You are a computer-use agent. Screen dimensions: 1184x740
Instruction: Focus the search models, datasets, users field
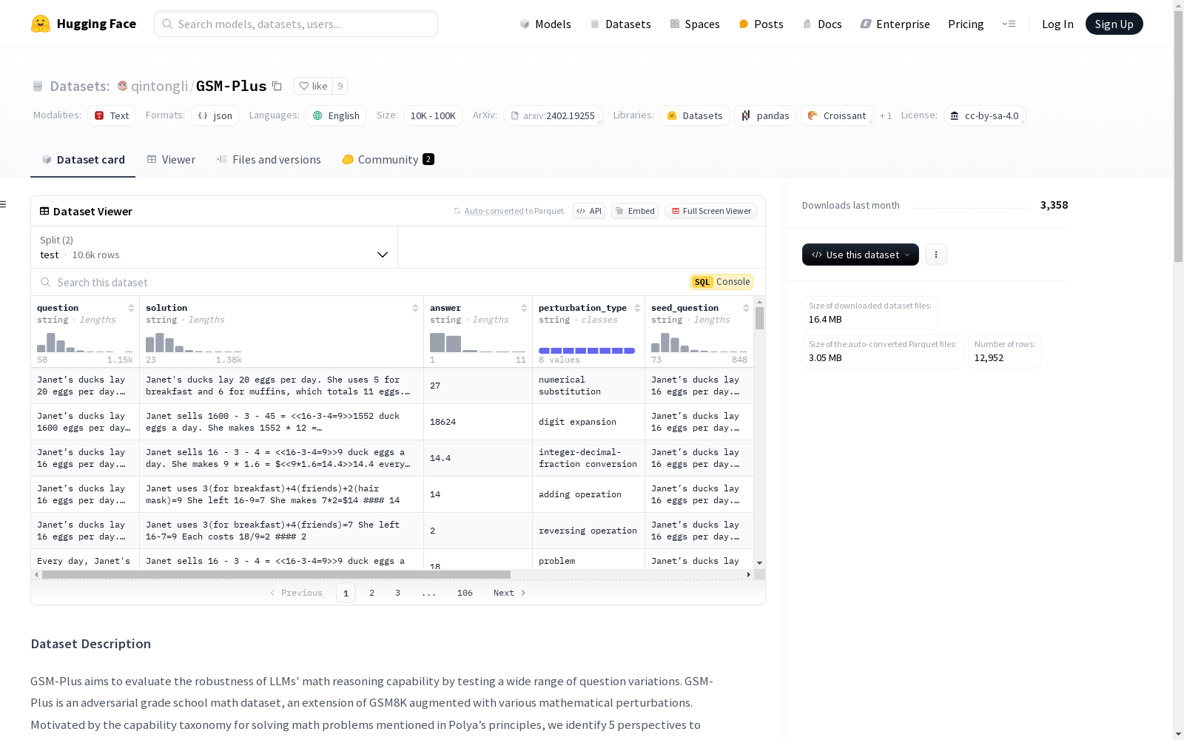click(x=296, y=24)
